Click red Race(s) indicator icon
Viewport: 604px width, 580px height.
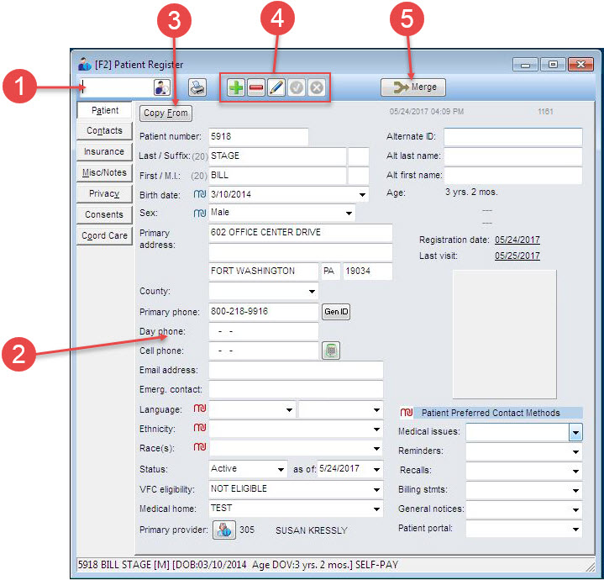coord(200,446)
